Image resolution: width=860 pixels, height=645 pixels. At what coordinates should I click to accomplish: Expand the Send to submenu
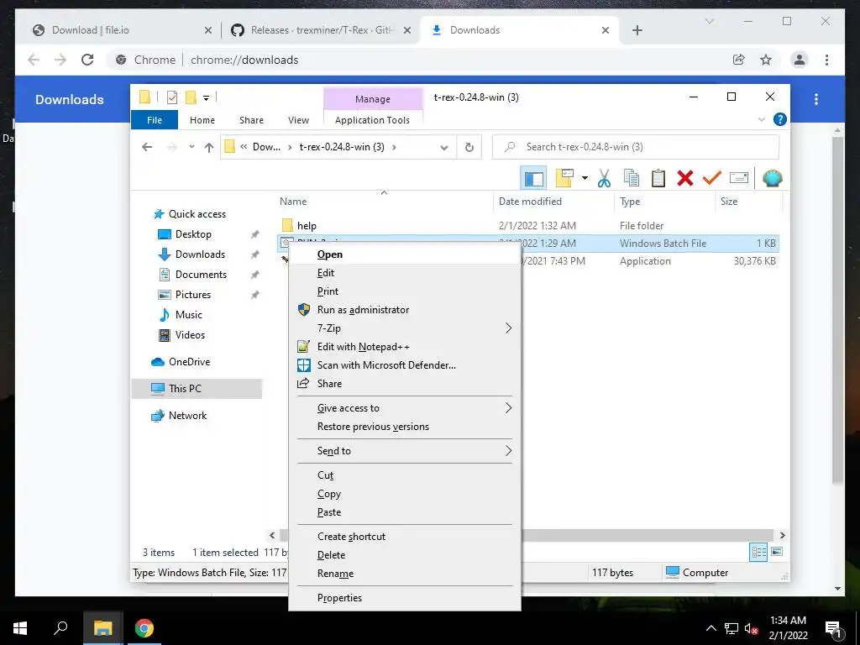tap(405, 451)
